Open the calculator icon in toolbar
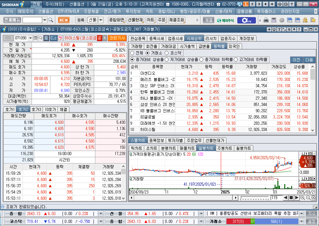The image size is (319, 226). pos(274,20)
